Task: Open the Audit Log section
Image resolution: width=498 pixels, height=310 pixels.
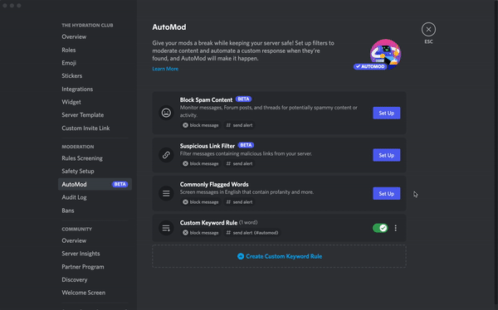Action: tap(74, 197)
